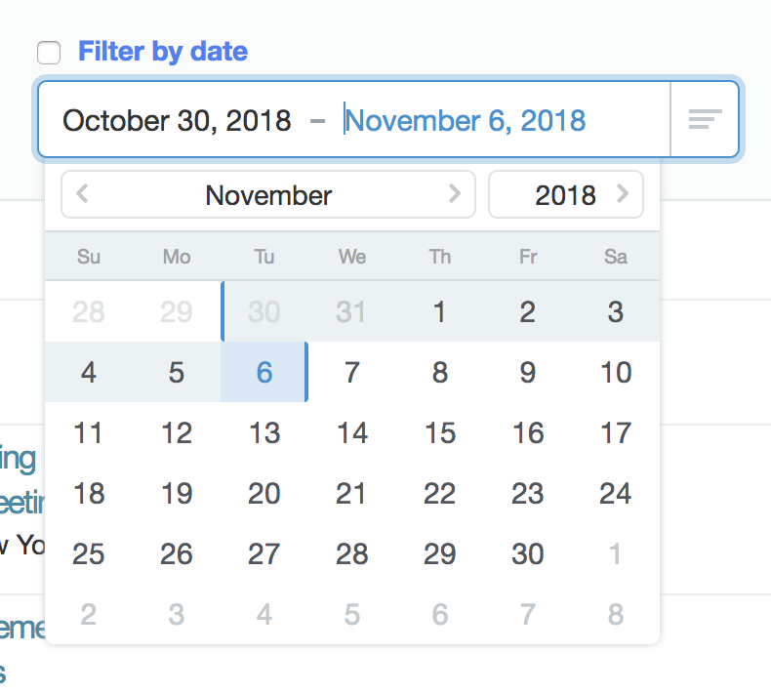Focus the November 6, 2018 end date
Screen dimensions: 771x693
pos(466,120)
